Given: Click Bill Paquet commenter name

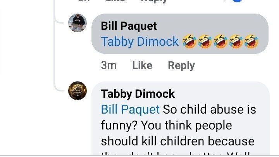Looking at the screenshot, I should 129,26.
